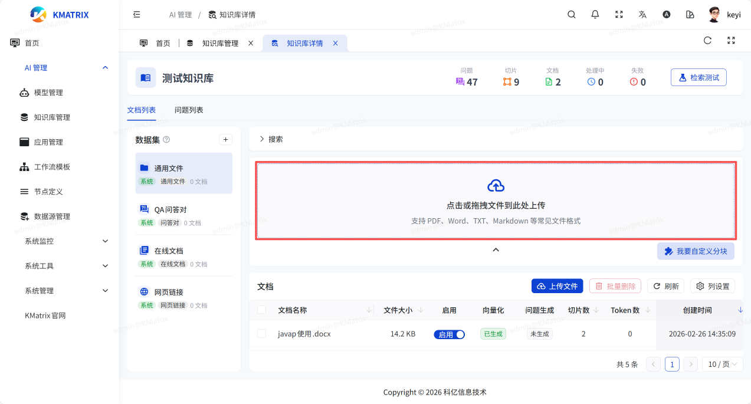
Task: Click the upload drop zone area
Action: 496,201
